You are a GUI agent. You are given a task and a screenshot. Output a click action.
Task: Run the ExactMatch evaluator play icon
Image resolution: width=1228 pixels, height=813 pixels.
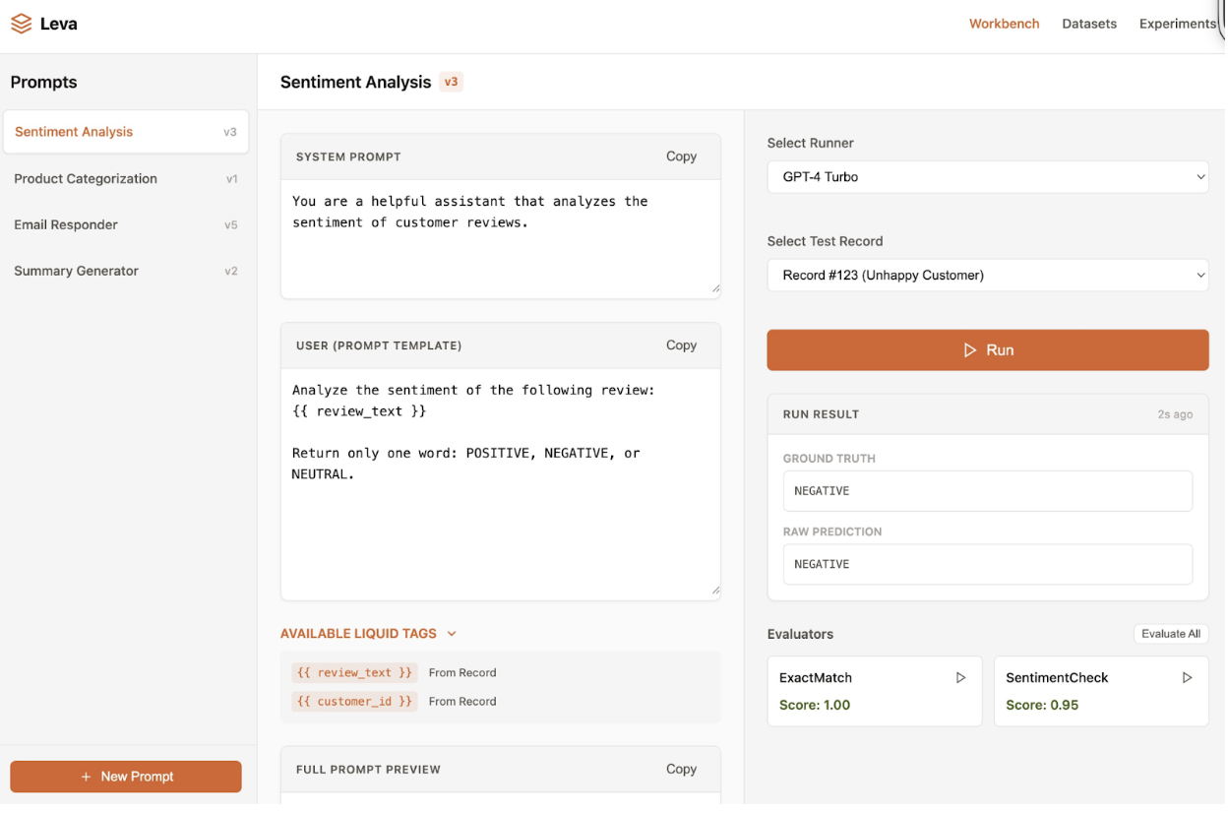(960, 678)
